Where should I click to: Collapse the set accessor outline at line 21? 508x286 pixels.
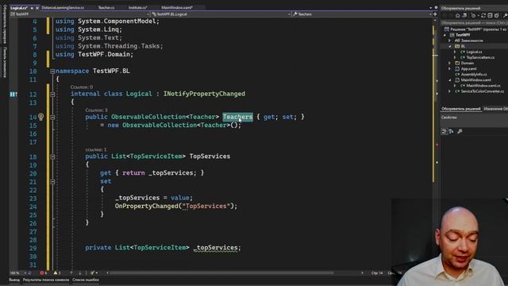52,182
